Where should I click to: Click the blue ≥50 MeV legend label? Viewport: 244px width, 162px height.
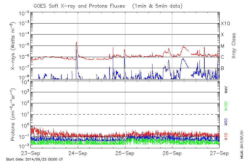pos(226,122)
